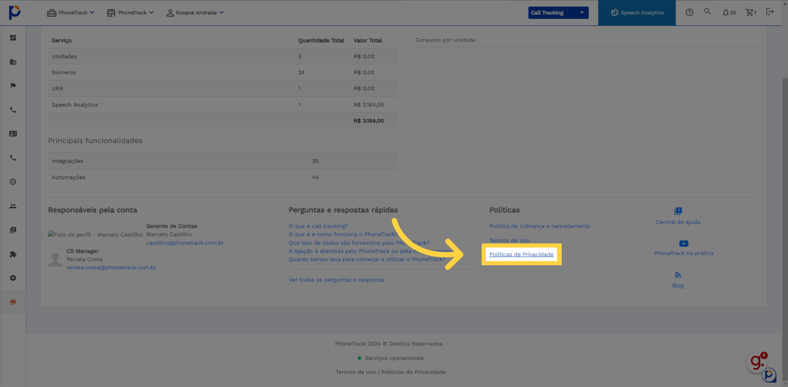This screenshot has width=788, height=387.
Task: Open the building units sidebar icon
Action: tap(13, 62)
